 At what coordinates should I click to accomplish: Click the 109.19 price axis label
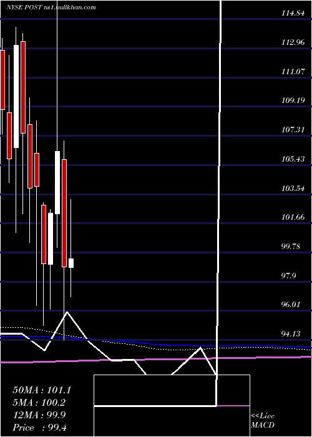(x=293, y=101)
